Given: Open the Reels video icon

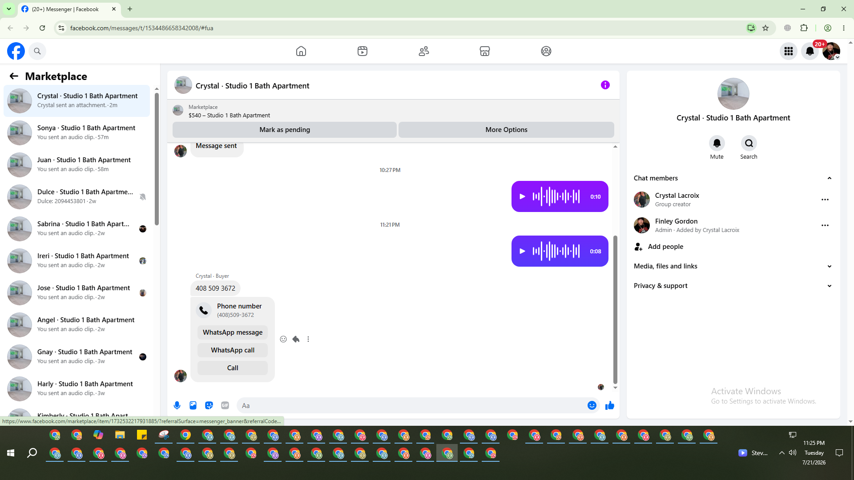Looking at the screenshot, I should coord(363,51).
